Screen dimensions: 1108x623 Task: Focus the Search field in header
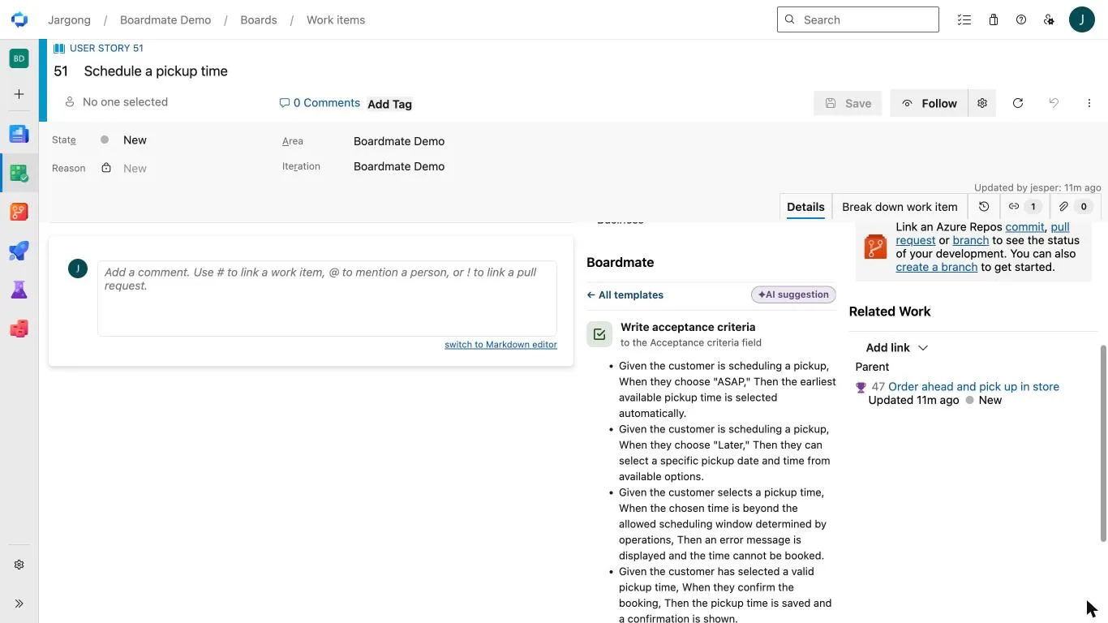[x=858, y=19]
